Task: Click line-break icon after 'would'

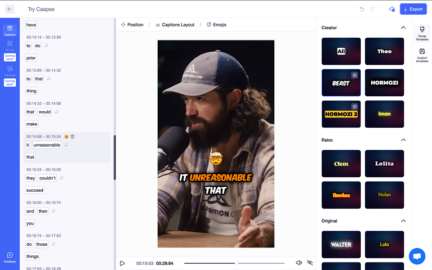Action: (56, 112)
